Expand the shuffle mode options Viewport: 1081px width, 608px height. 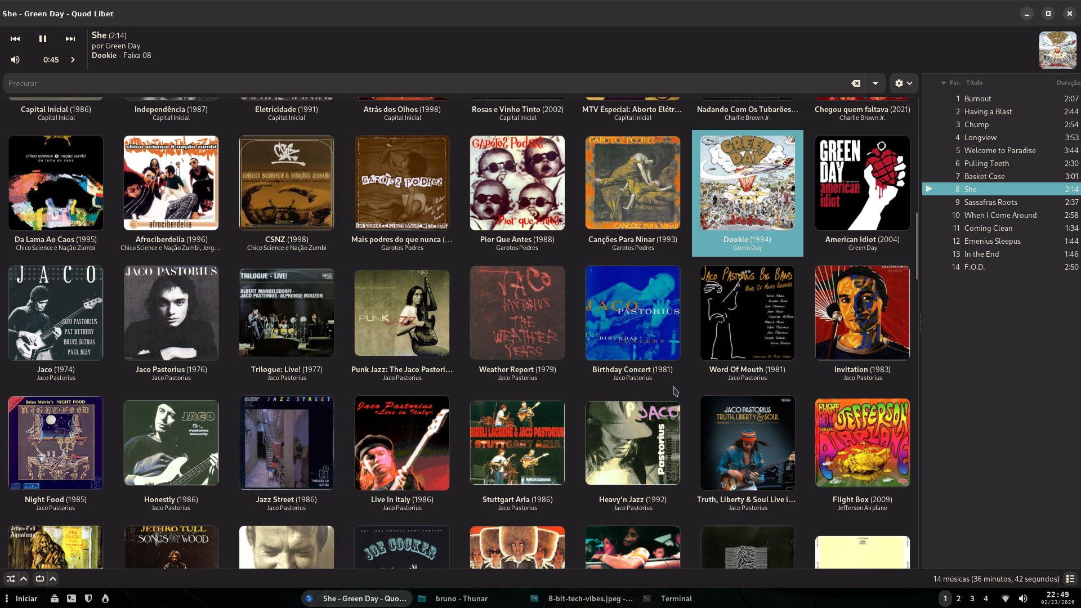24,579
